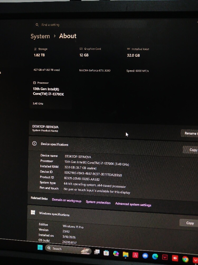This screenshot has height=265, width=198.
Task: Open the System protection link
Action: pos(98,202)
